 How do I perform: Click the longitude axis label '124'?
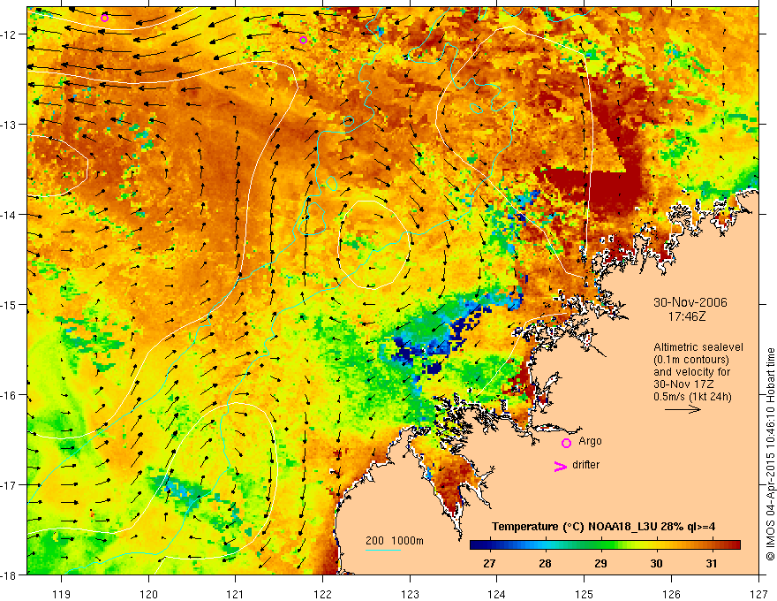point(497,594)
